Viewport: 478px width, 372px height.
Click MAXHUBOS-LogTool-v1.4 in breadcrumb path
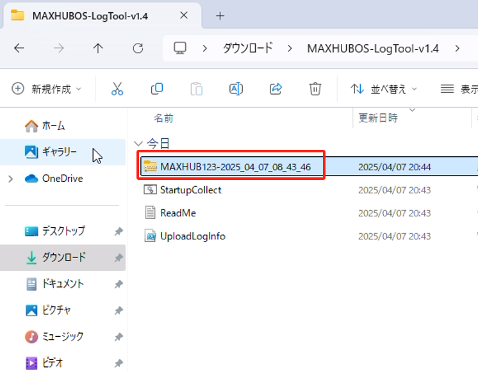[x=373, y=49]
